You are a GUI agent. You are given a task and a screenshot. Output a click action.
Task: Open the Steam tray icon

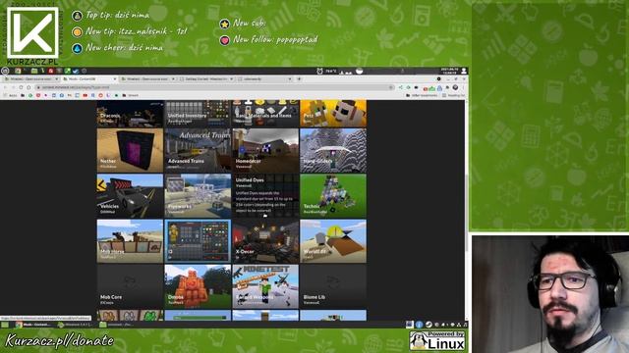pos(429,325)
